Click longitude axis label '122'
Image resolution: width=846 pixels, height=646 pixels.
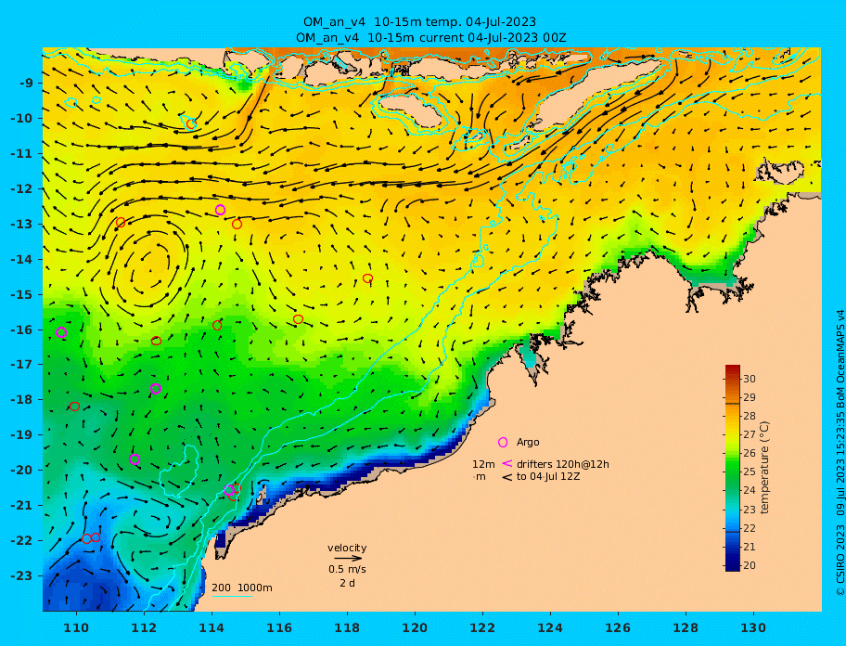pyautogui.click(x=483, y=628)
